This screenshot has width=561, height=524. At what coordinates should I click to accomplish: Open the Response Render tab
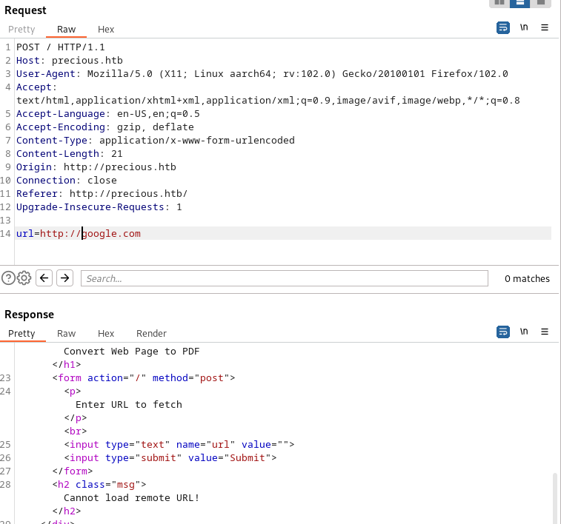click(x=151, y=333)
